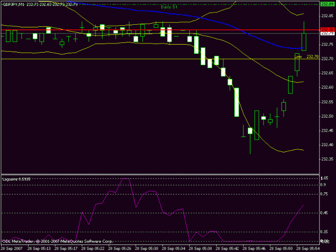Click the 0.75 indicator scale value
The height and width of the screenshot is (252, 336).
pos(324,194)
